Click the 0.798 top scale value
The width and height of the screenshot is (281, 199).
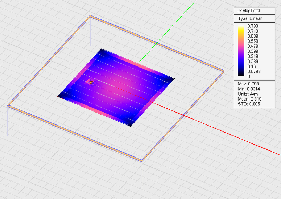[x=253, y=26]
